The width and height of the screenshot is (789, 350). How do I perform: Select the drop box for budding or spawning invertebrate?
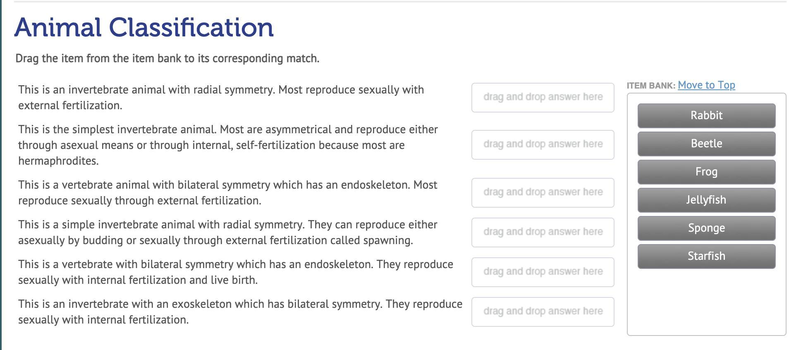tap(543, 233)
